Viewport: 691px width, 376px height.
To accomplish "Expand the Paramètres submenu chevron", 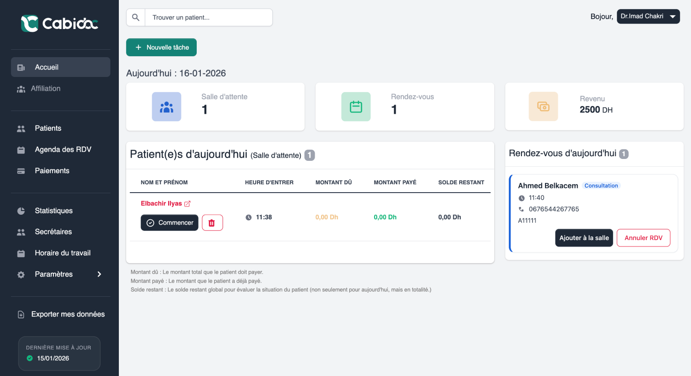I will coord(99,274).
